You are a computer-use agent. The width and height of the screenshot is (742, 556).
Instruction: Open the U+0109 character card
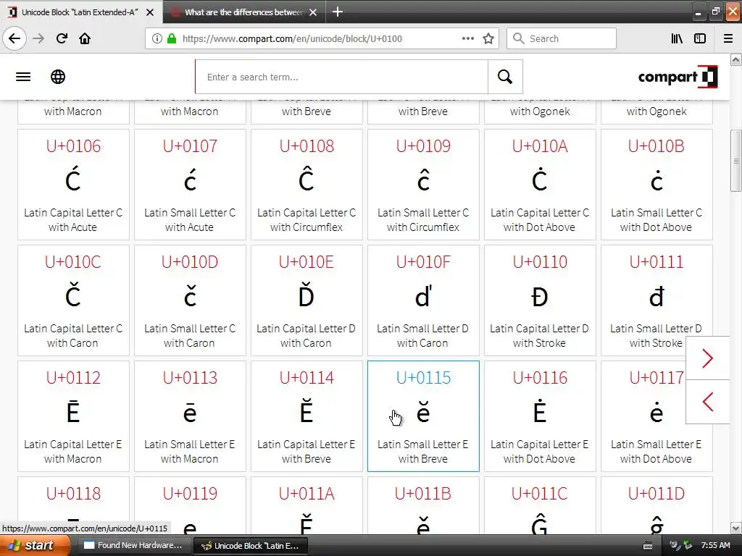pos(423,185)
